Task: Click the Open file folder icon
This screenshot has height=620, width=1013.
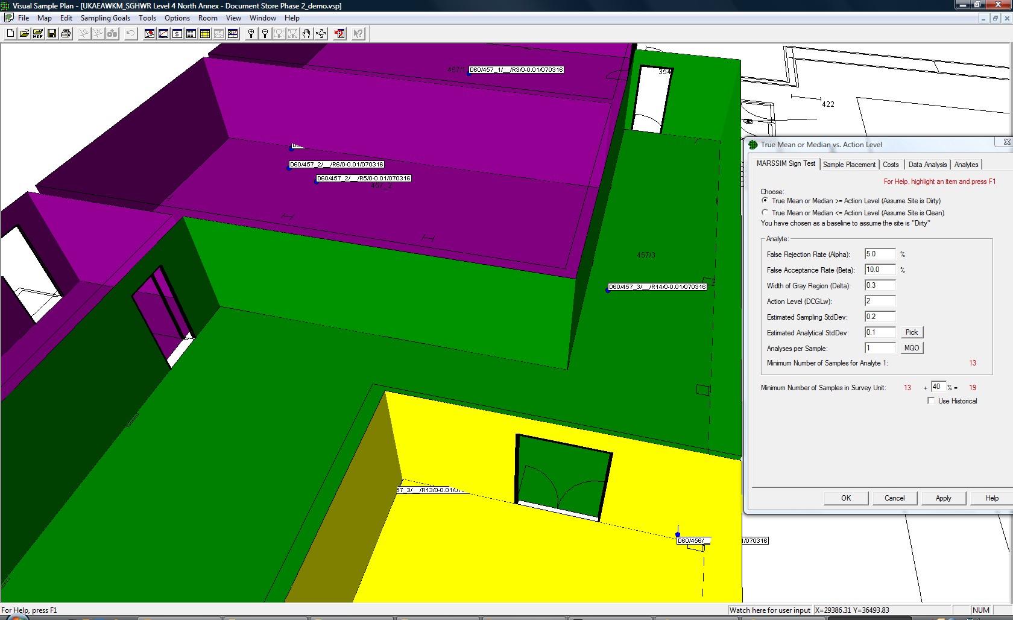Action: [x=24, y=34]
